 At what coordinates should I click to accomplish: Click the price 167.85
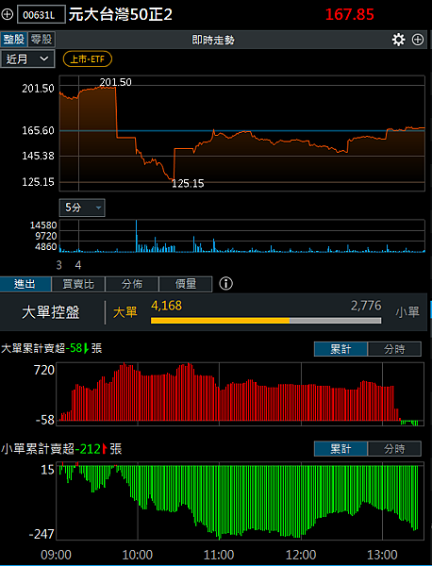(349, 15)
